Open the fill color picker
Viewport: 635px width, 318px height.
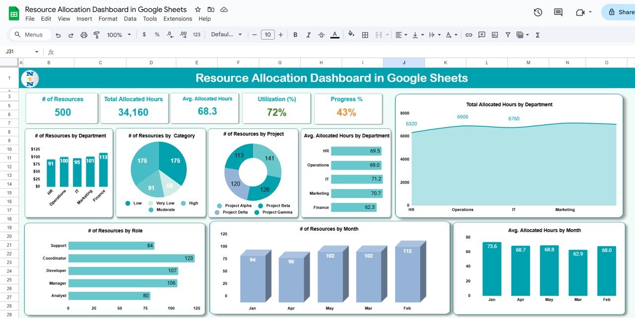pos(351,35)
